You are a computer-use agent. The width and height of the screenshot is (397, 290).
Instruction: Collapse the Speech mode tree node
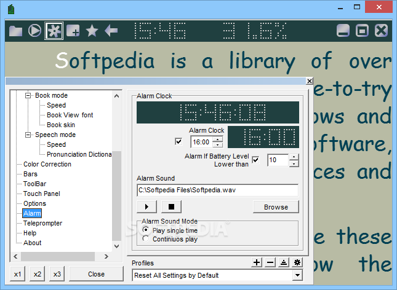tap(28, 135)
